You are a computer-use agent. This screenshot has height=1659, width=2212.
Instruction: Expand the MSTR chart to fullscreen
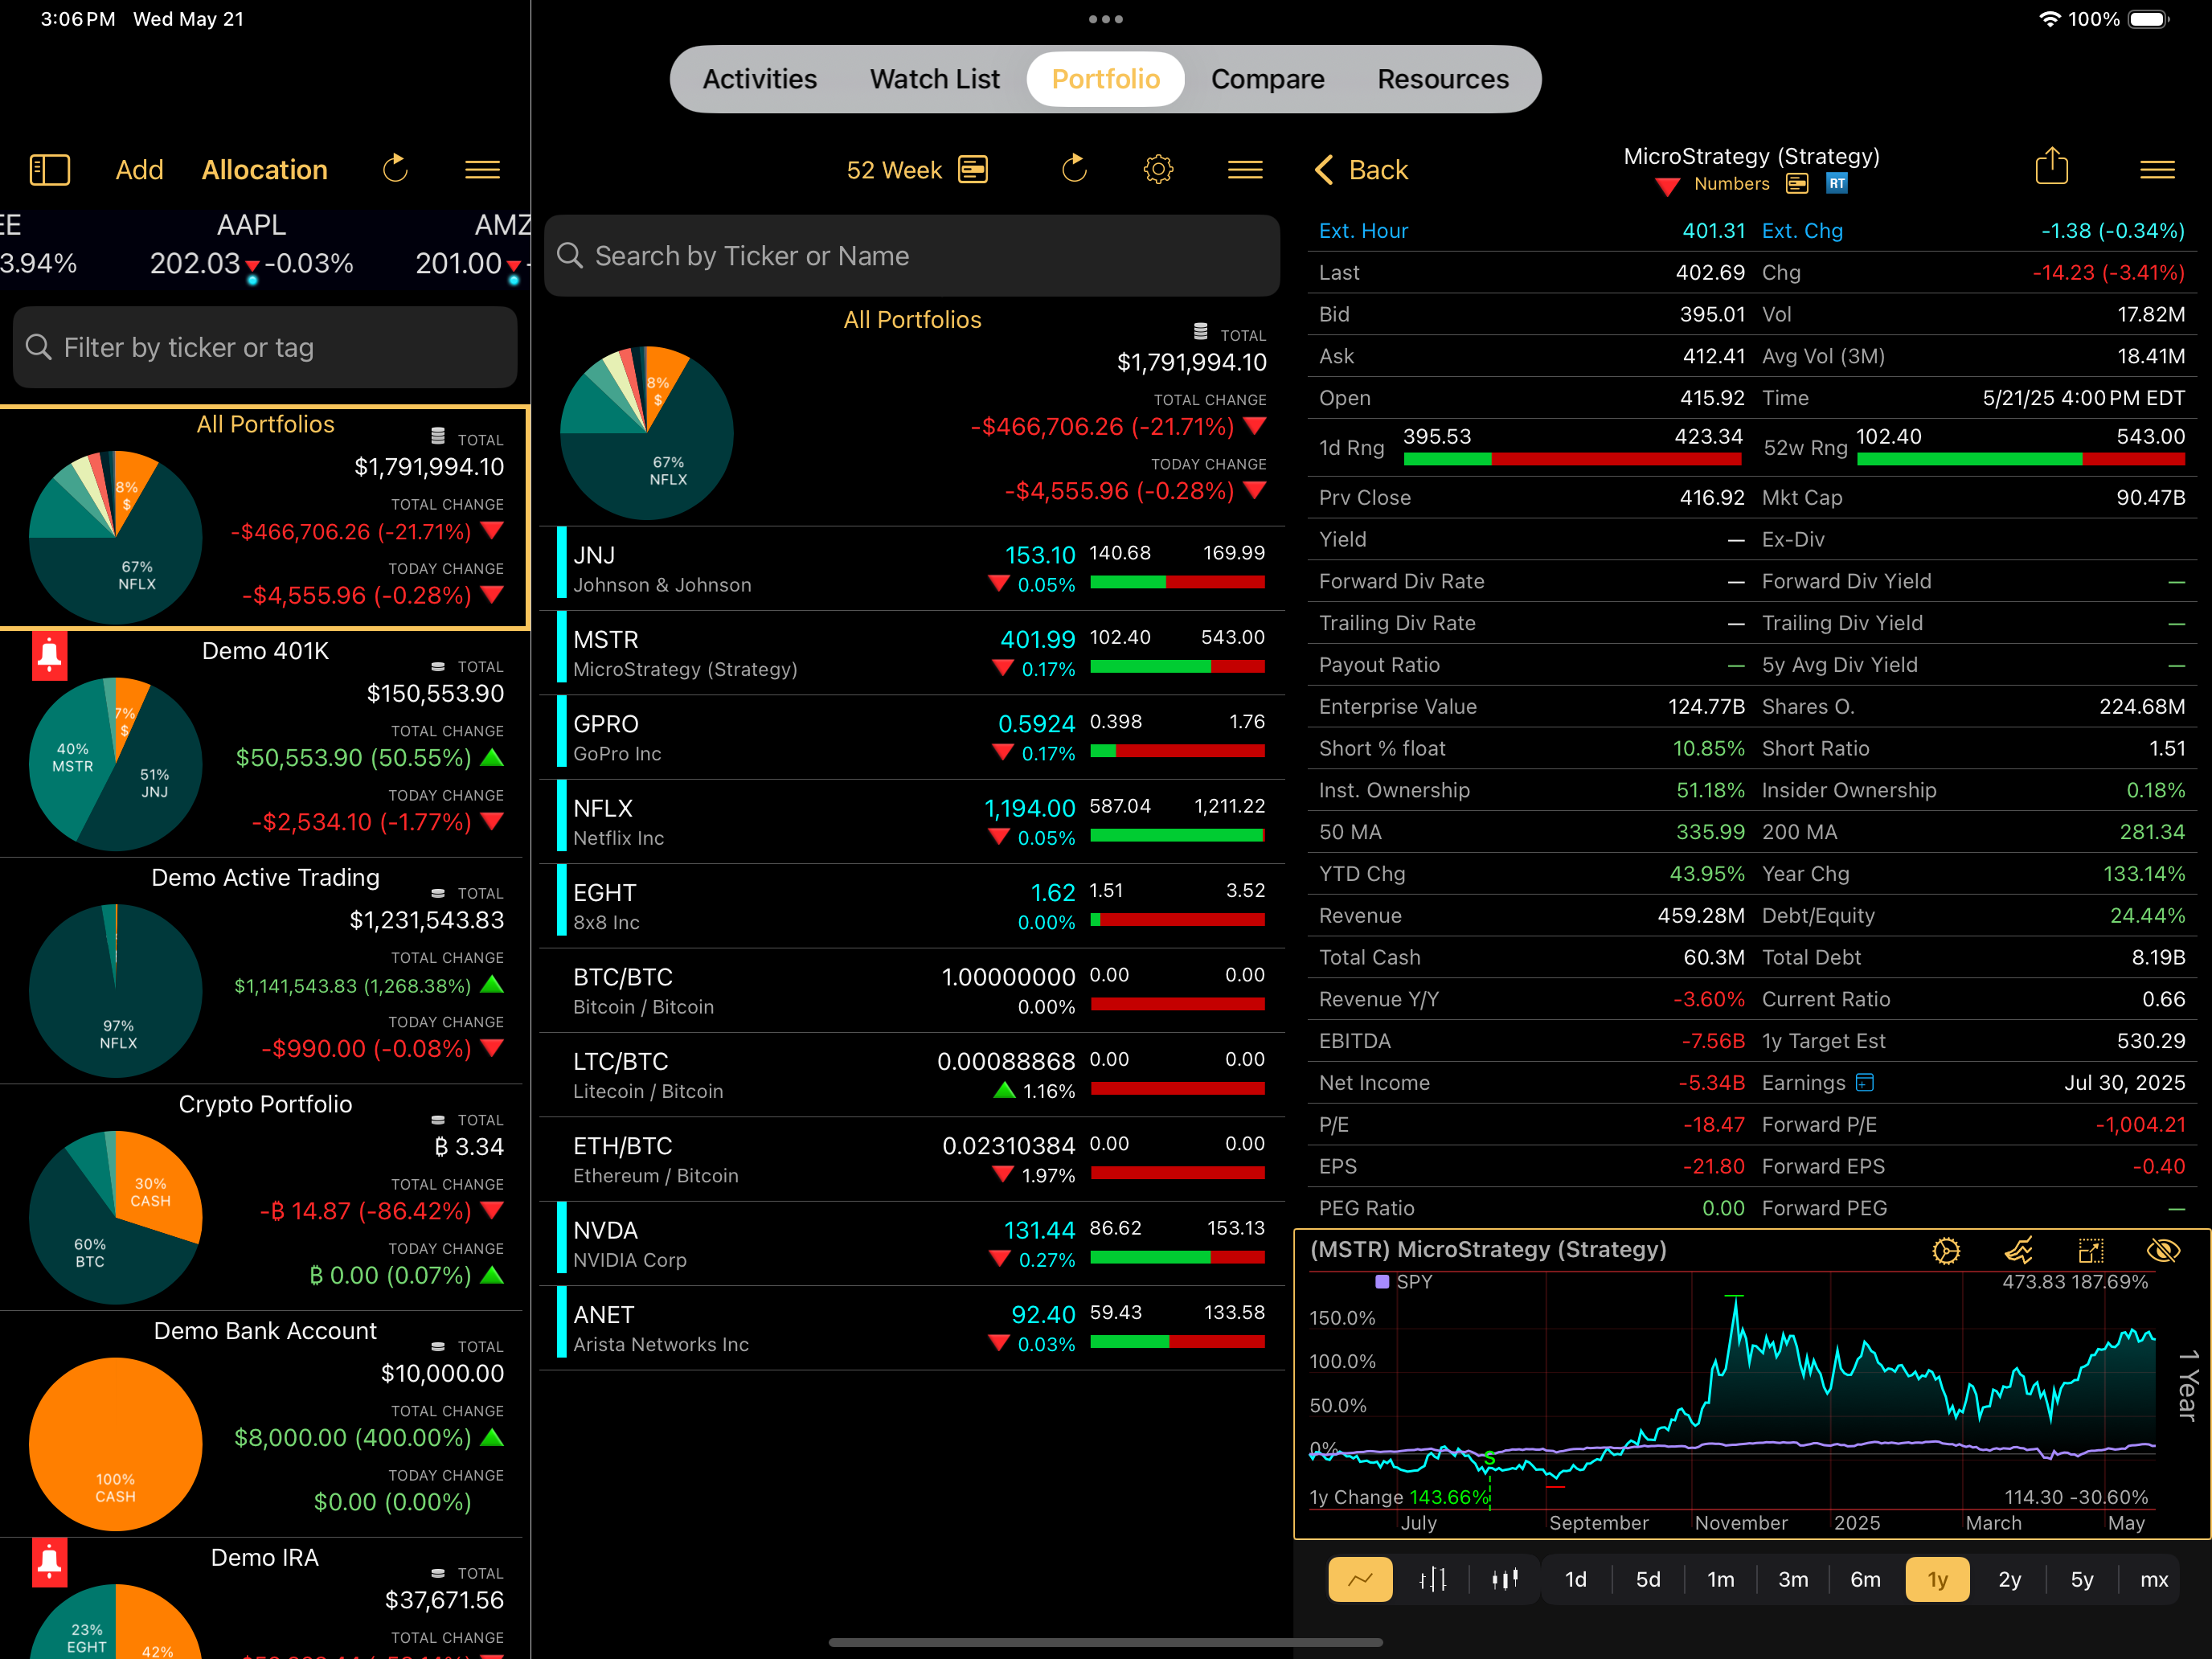click(2091, 1251)
